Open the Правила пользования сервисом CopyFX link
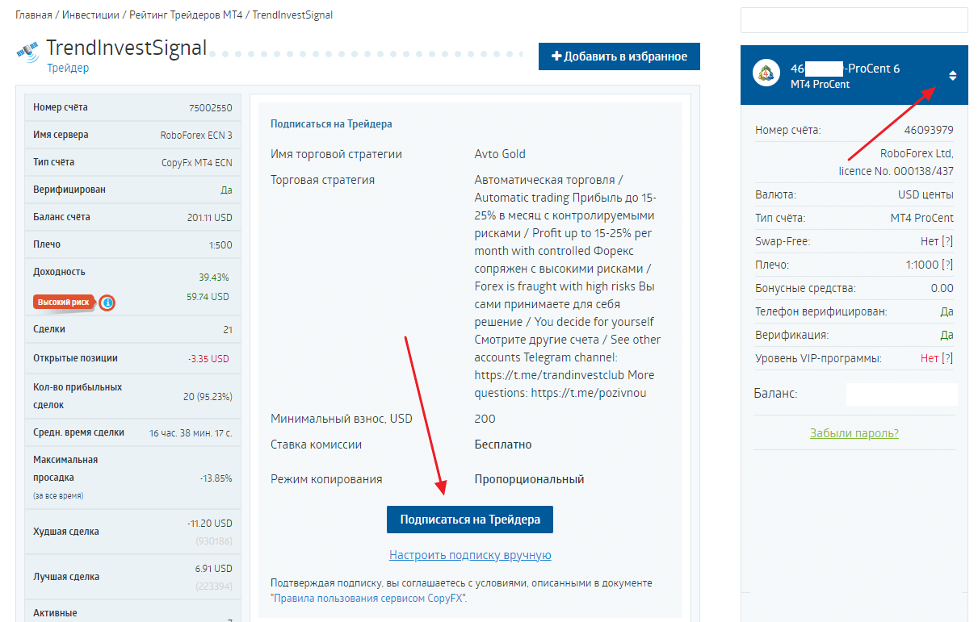The image size is (978, 622). click(368, 599)
